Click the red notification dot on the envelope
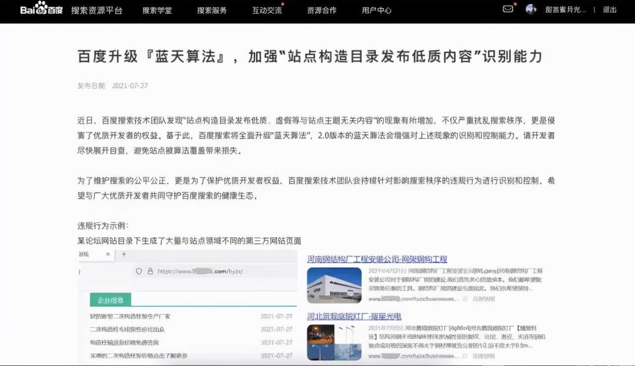 (514, 4)
